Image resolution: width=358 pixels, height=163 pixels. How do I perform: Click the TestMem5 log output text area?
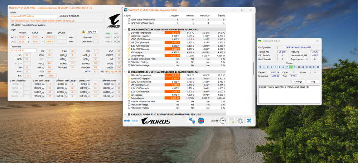pyautogui.click(x=289, y=95)
